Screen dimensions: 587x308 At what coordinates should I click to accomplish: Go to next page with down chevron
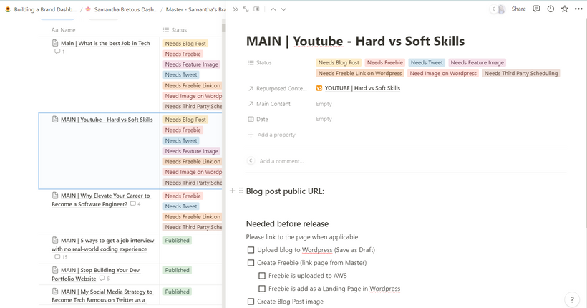(x=283, y=9)
